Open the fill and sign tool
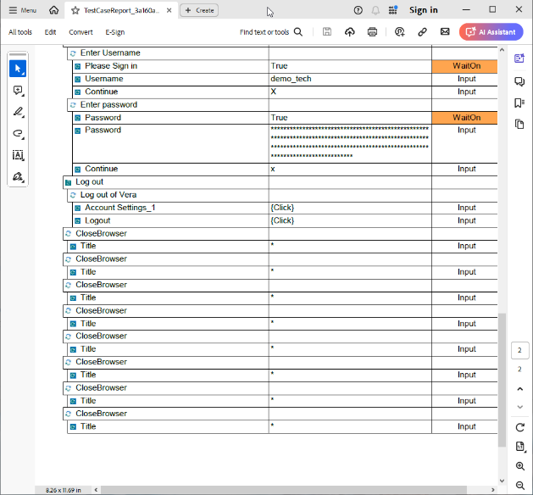533x495 pixels. click(x=18, y=177)
